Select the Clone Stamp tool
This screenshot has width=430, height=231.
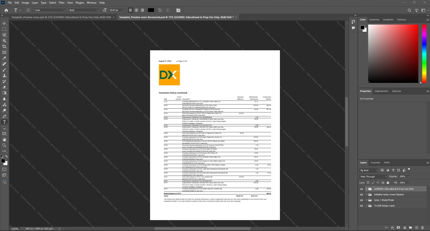tap(4, 76)
